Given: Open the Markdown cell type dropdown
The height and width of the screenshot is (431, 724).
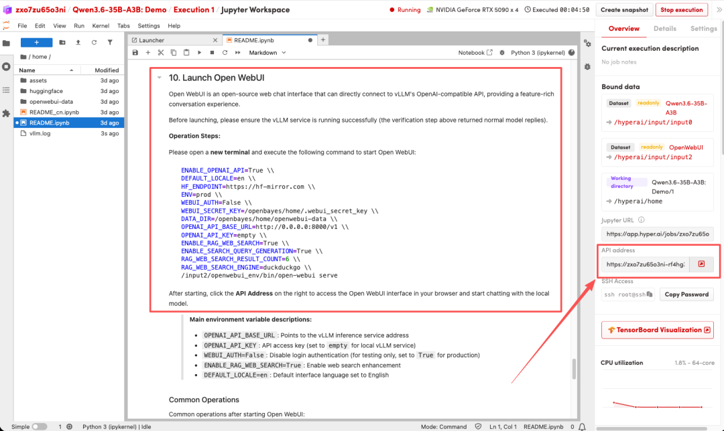Looking at the screenshot, I should tap(267, 53).
